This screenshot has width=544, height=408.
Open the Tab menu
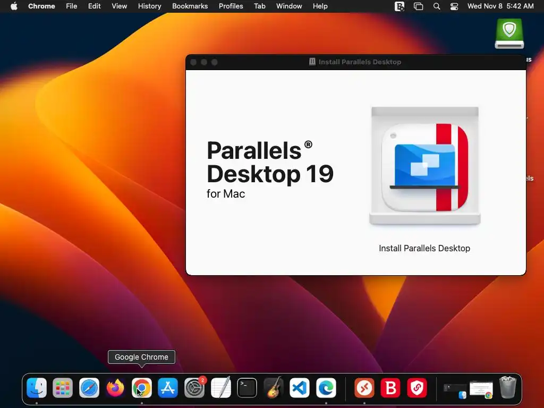pos(259,6)
